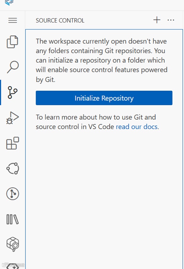Open the Run and Debug view
This screenshot has height=269, width=184.
click(13, 118)
